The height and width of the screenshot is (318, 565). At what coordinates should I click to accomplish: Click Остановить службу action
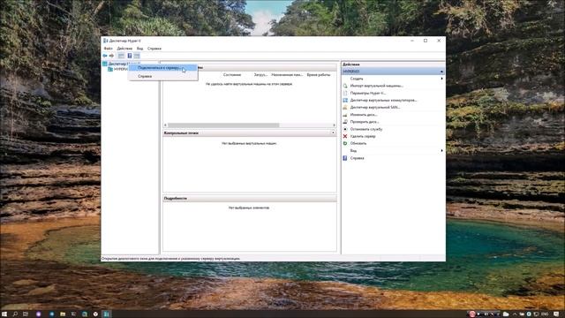366,129
